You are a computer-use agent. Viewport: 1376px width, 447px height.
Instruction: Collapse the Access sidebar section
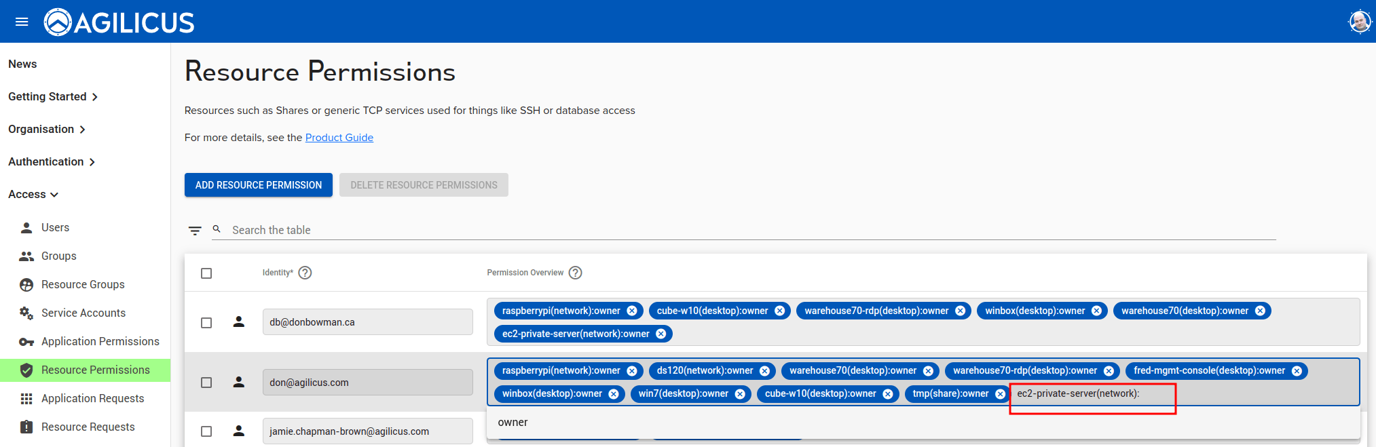pyautogui.click(x=33, y=195)
